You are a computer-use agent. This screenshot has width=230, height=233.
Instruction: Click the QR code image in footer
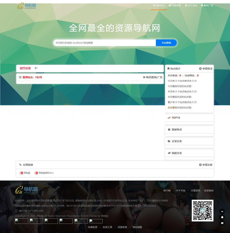pos(202,210)
